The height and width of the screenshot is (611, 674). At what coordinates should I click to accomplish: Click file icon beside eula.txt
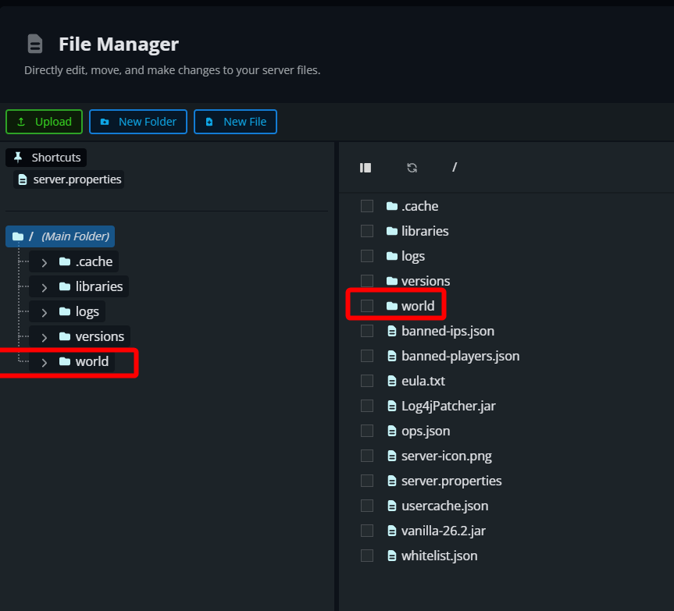[391, 381]
